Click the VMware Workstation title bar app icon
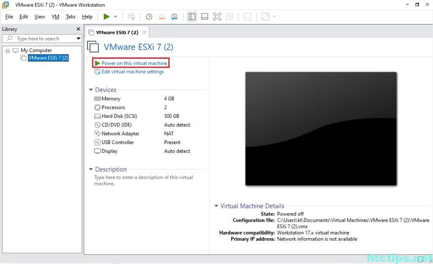This screenshot has width=433, height=264. [5, 5]
